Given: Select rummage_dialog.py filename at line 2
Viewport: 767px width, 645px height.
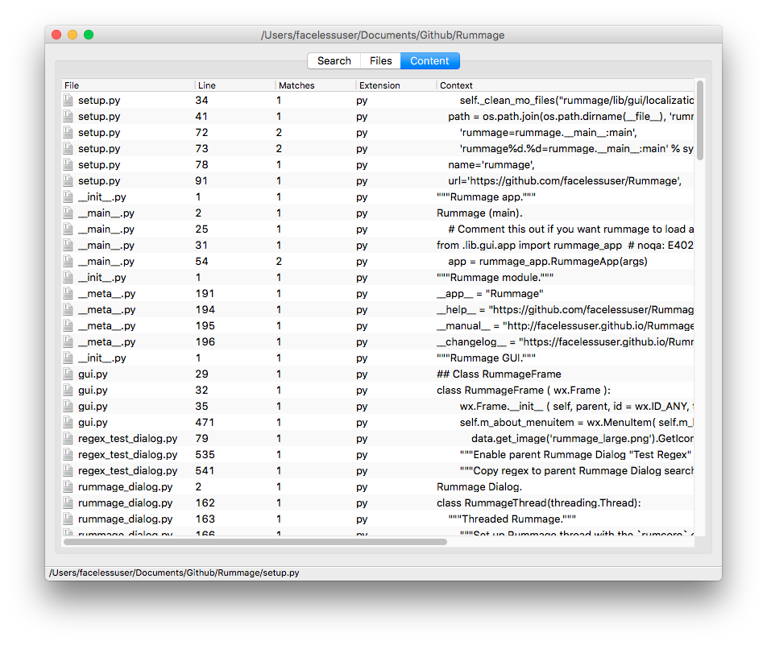Looking at the screenshot, I should 126,487.
